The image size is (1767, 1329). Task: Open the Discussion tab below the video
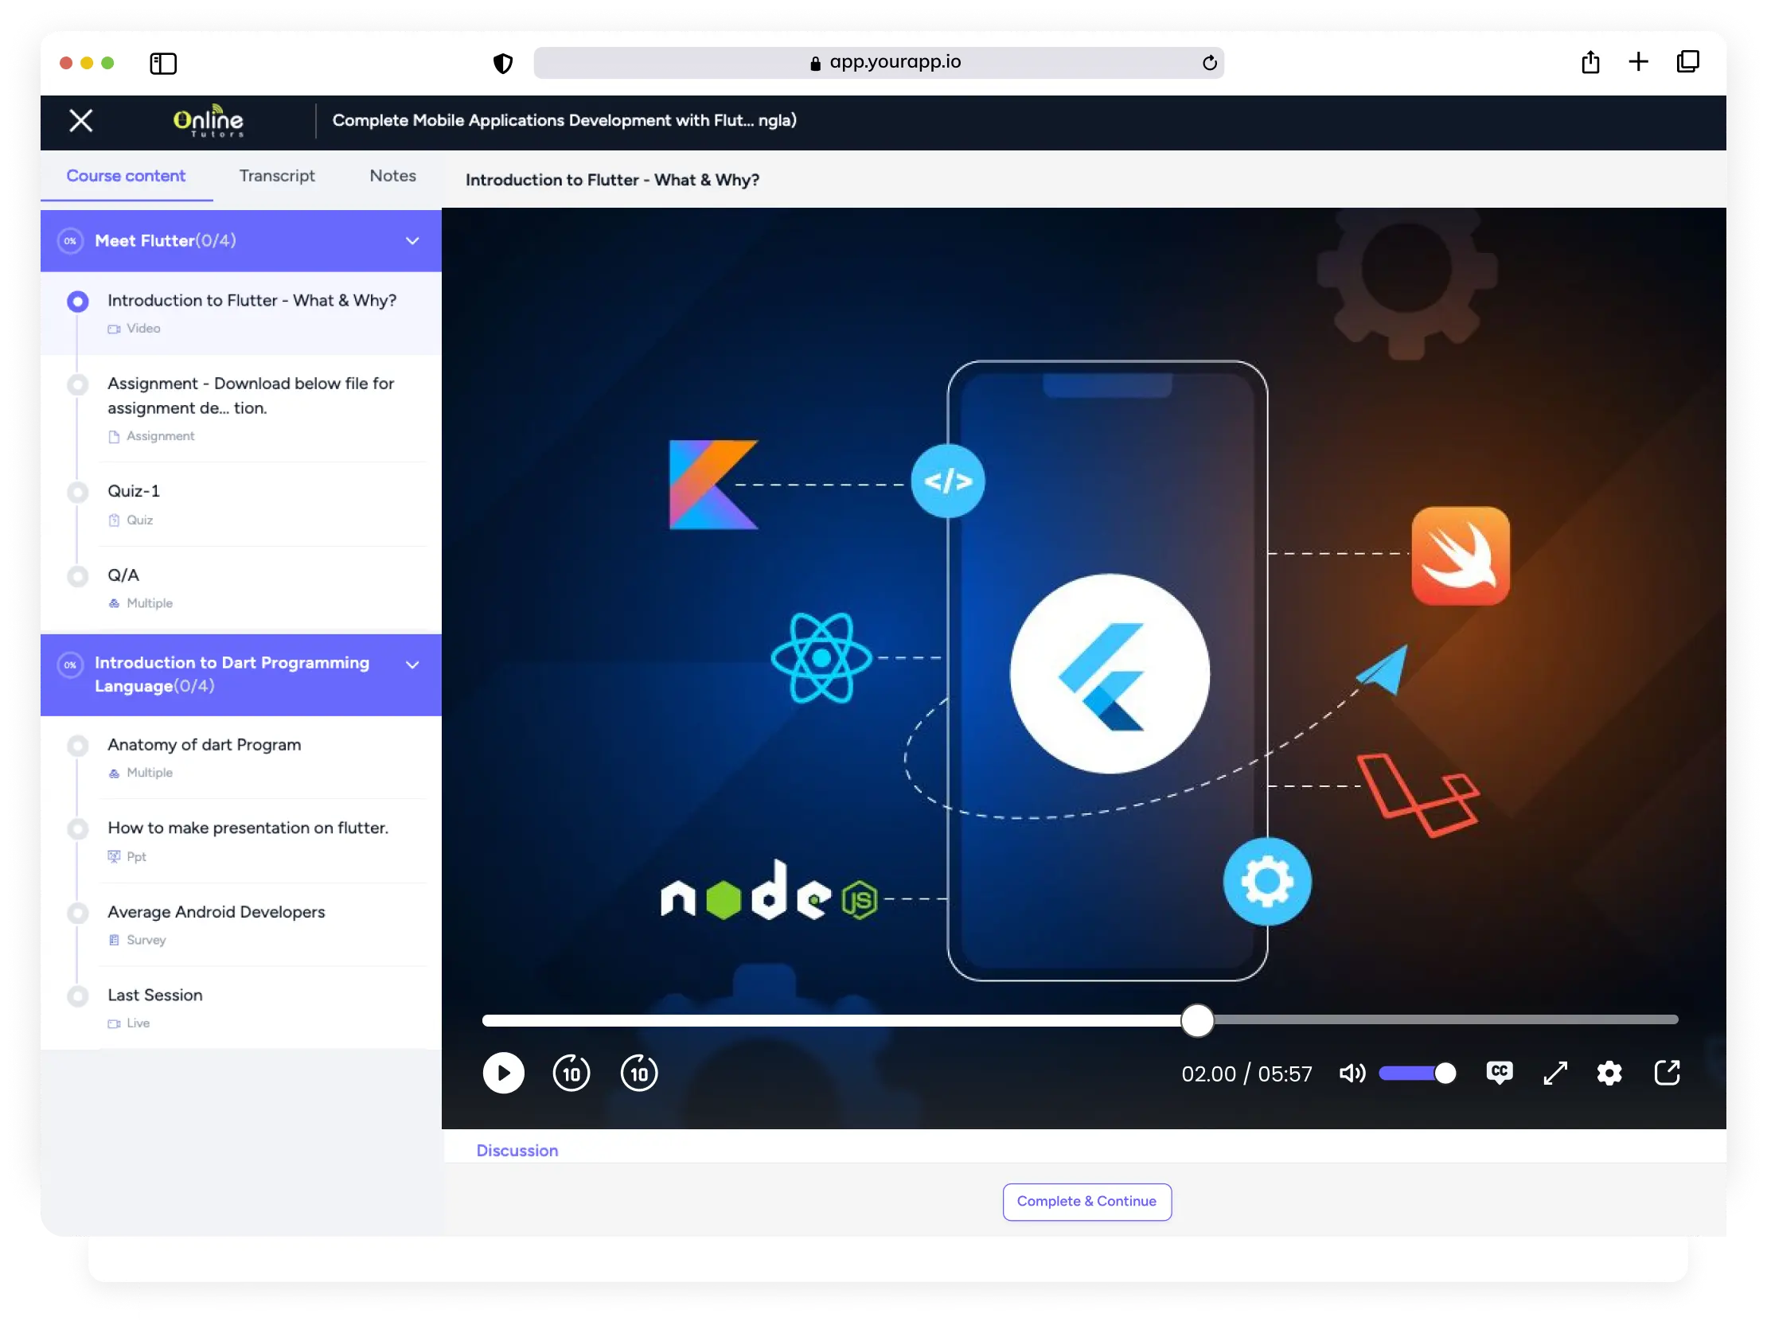click(517, 1150)
